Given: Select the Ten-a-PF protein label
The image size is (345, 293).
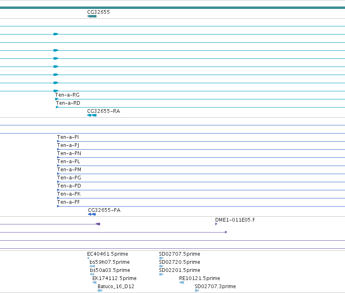Looking at the screenshot, I should (x=69, y=202).
